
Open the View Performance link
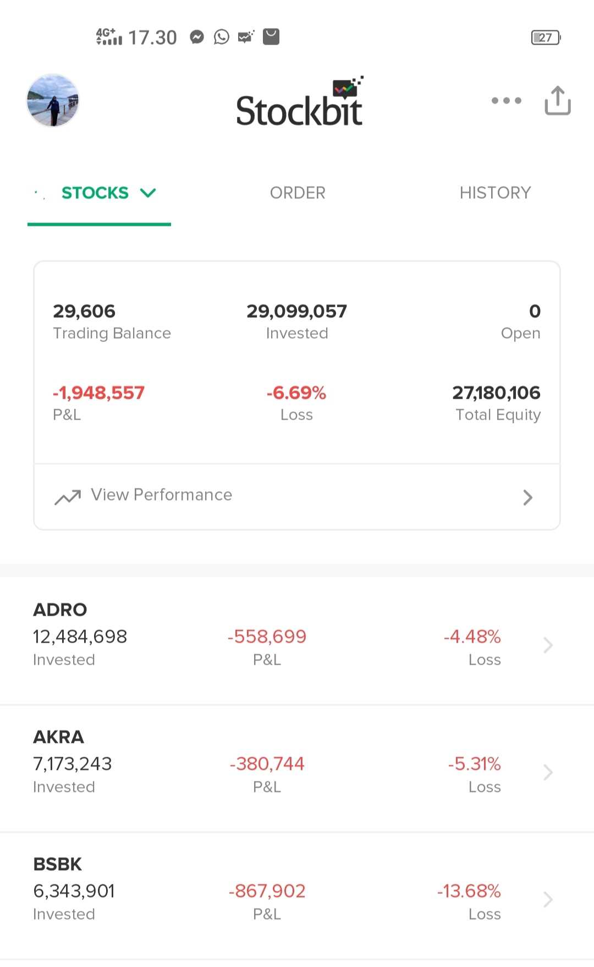pos(161,495)
